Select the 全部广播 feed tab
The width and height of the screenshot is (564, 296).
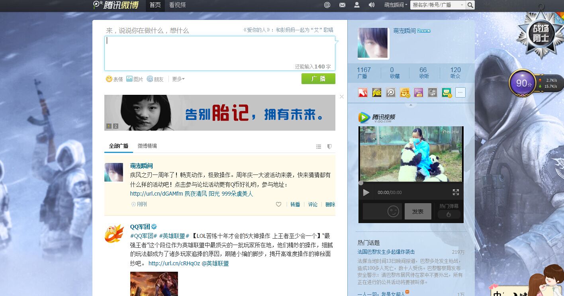(x=119, y=146)
